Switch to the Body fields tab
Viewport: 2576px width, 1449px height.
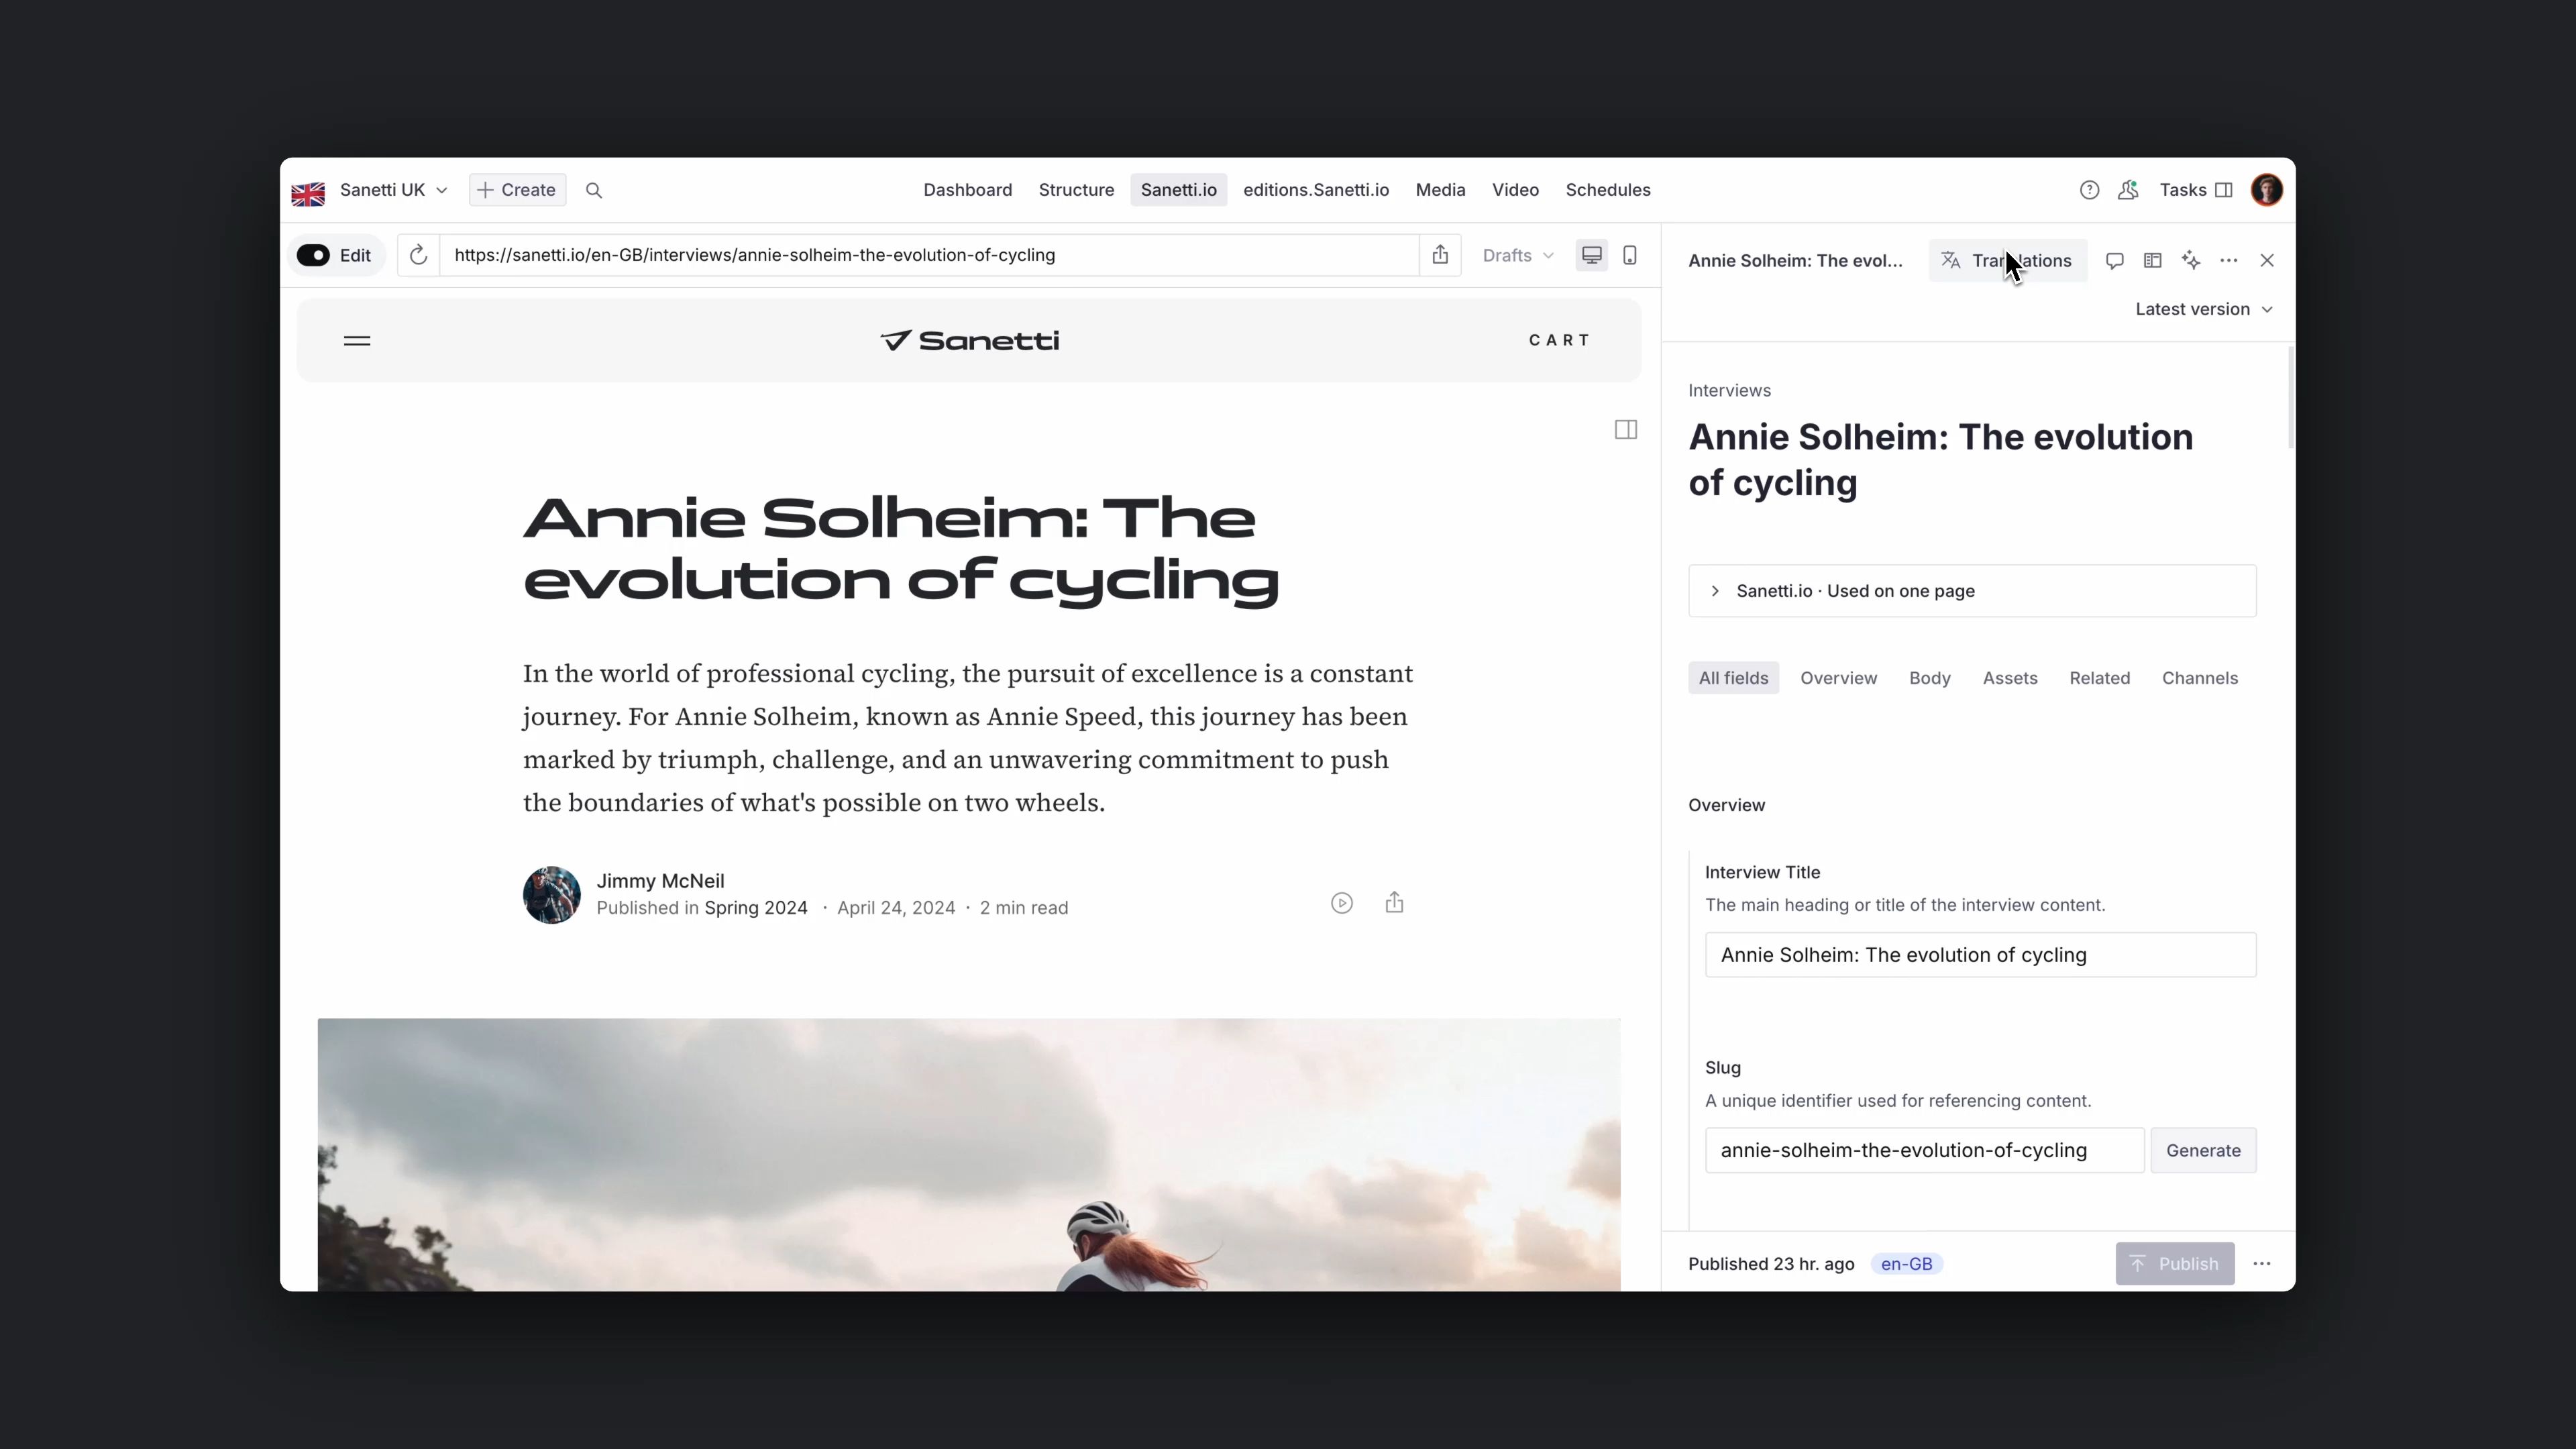point(1929,678)
